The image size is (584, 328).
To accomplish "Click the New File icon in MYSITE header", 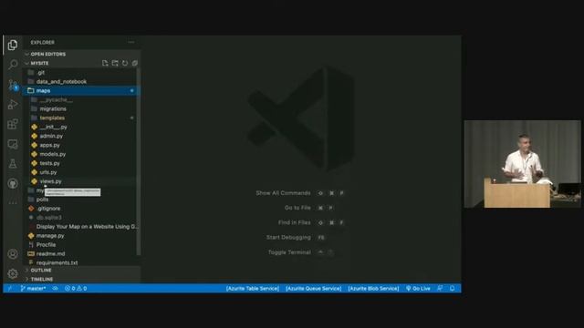I will pos(105,63).
